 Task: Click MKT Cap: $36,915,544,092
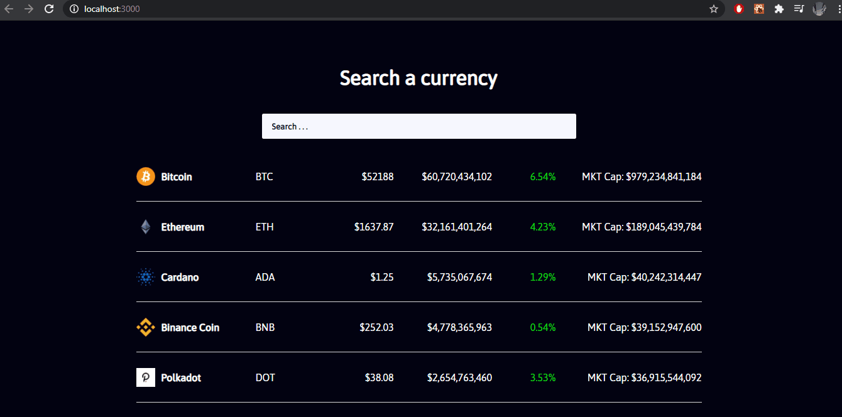(645, 378)
